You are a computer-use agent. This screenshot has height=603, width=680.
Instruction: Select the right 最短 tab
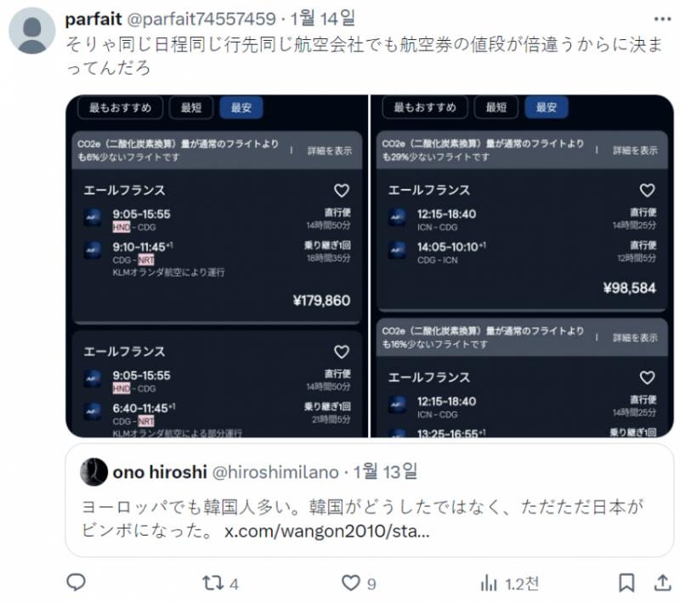[496, 107]
